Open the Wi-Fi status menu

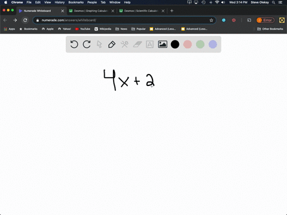coord(217,2)
